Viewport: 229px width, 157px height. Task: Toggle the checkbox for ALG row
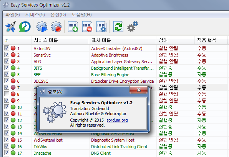(x=7, y=61)
